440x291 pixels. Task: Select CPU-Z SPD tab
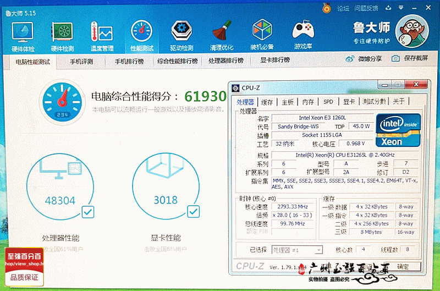pyautogui.click(x=328, y=102)
